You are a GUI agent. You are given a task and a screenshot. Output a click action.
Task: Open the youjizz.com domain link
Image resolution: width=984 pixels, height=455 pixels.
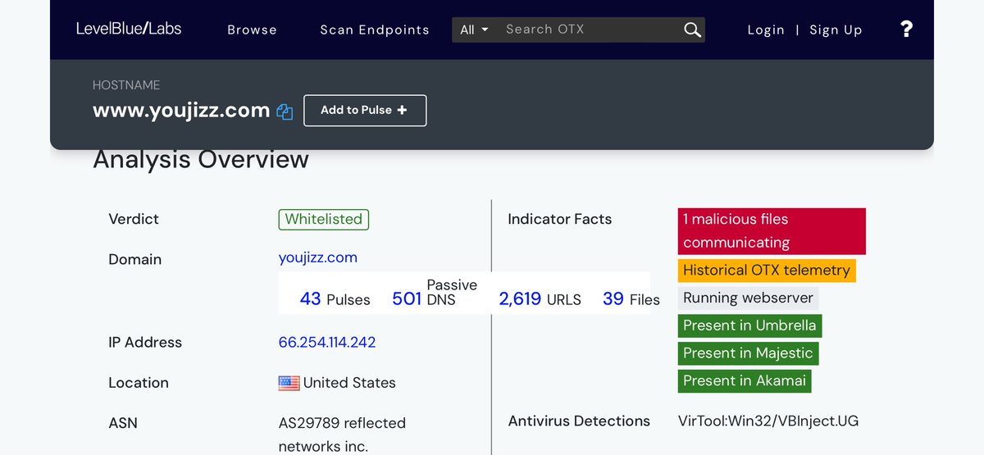pos(317,257)
